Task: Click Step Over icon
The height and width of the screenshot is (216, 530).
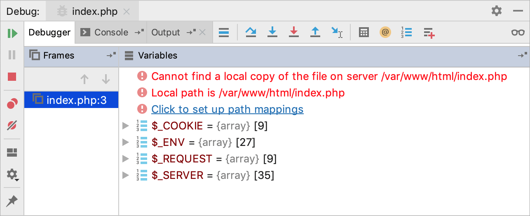Action: coord(251,32)
